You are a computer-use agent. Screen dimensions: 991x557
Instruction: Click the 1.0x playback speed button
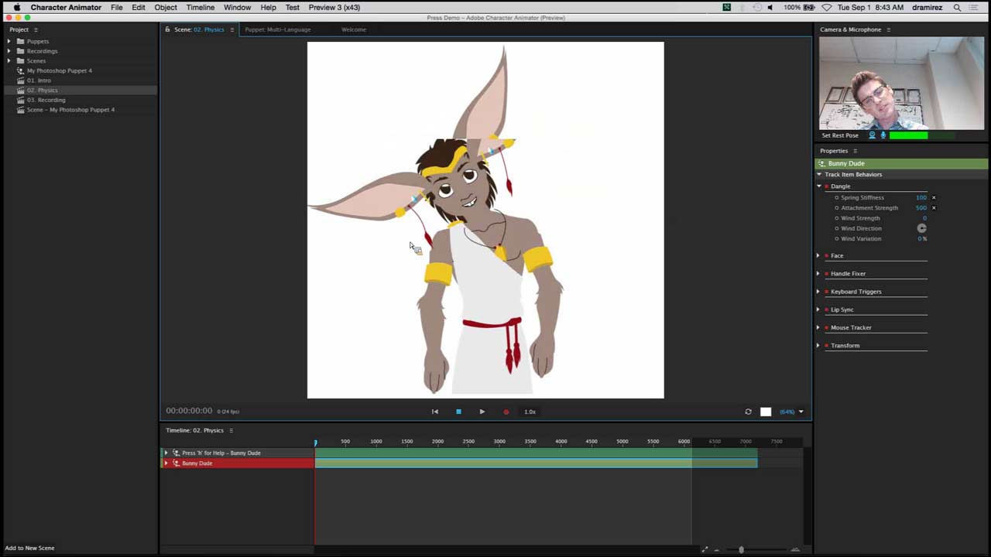(530, 412)
